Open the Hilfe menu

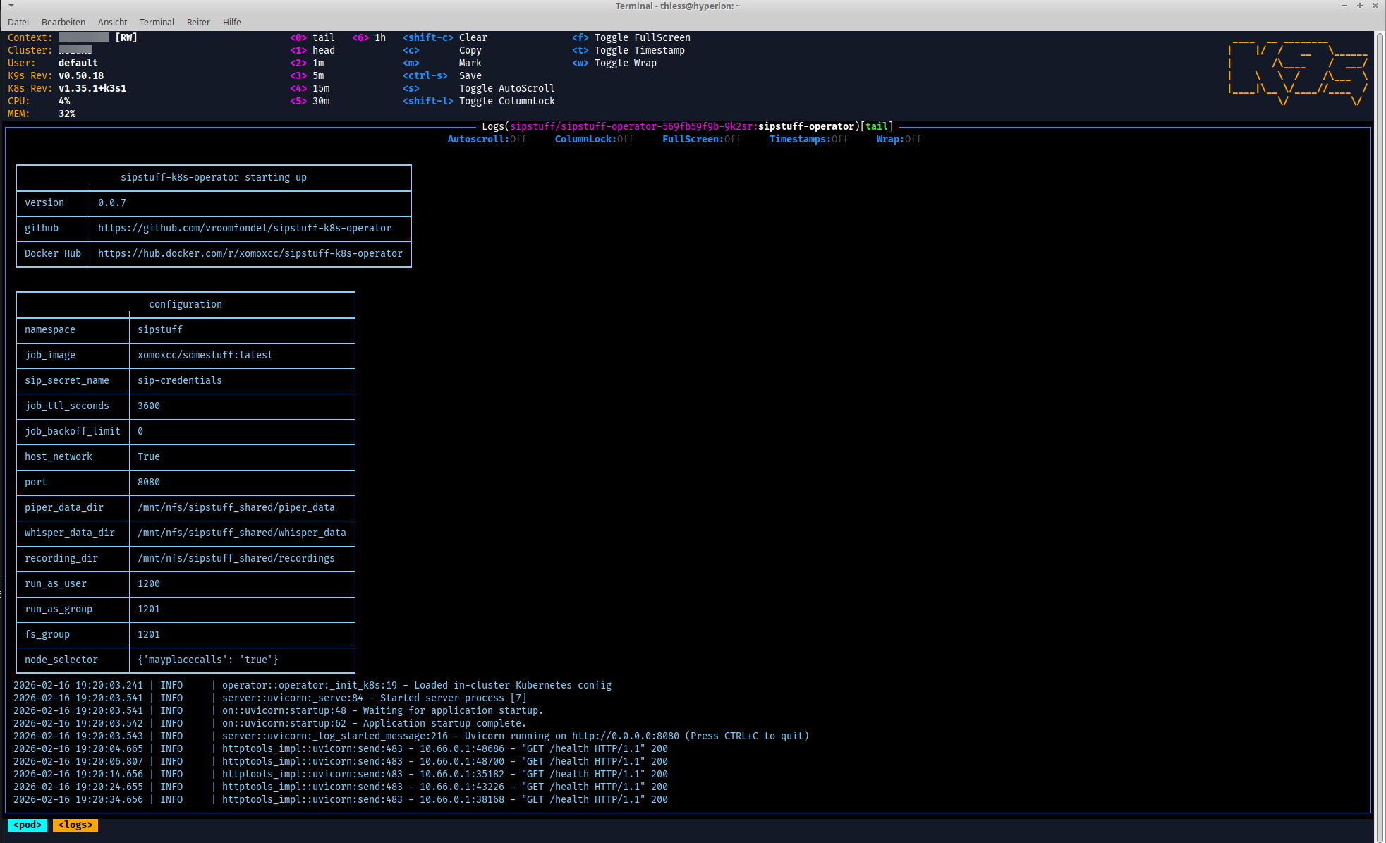coord(231,22)
